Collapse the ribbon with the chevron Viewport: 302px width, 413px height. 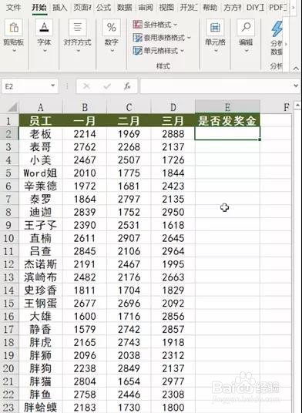(x=296, y=69)
